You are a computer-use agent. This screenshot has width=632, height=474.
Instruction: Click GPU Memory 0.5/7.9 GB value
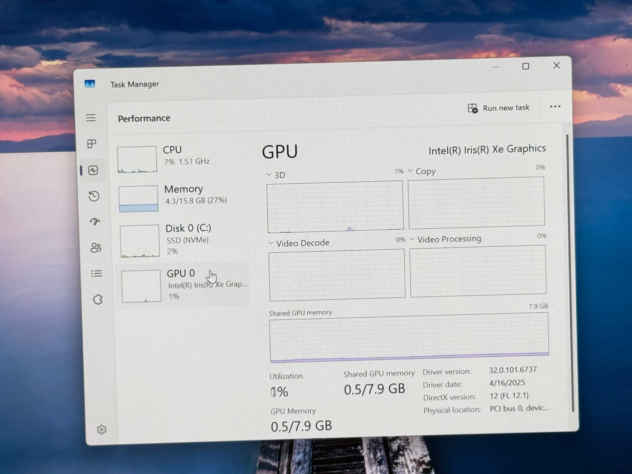pos(301,426)
